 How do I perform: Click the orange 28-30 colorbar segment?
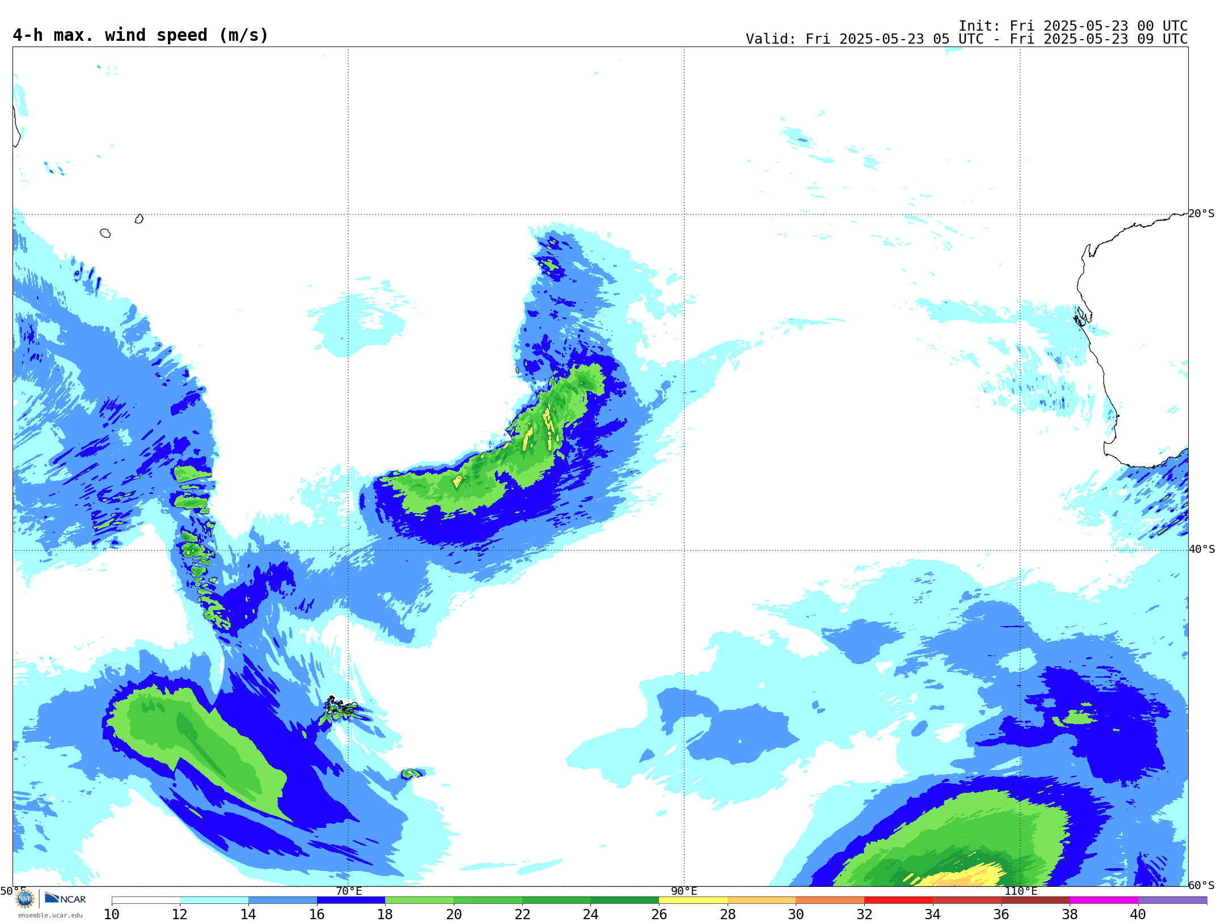(762, 900)
